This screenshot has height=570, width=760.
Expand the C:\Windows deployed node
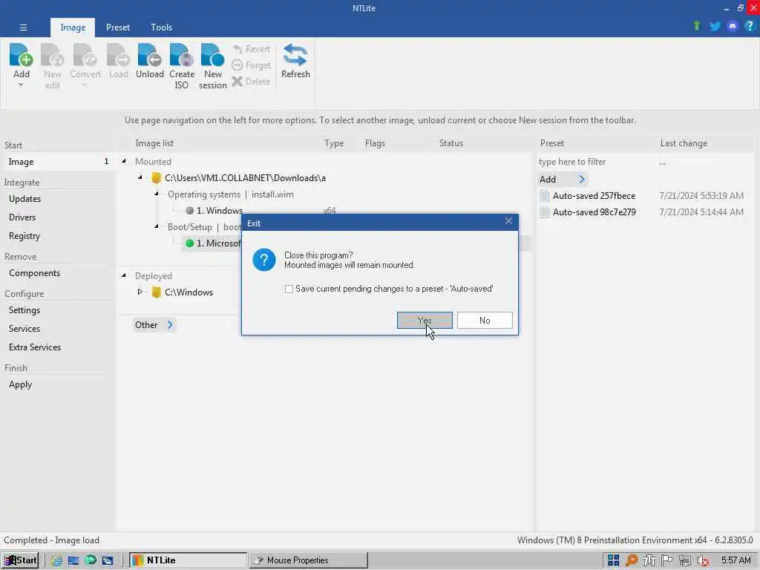tap(140, 292)
